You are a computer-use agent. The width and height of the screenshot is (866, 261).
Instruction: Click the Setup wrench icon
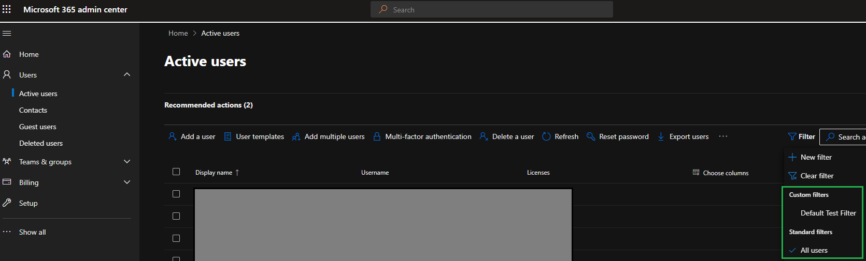click(x=7, y=203)
